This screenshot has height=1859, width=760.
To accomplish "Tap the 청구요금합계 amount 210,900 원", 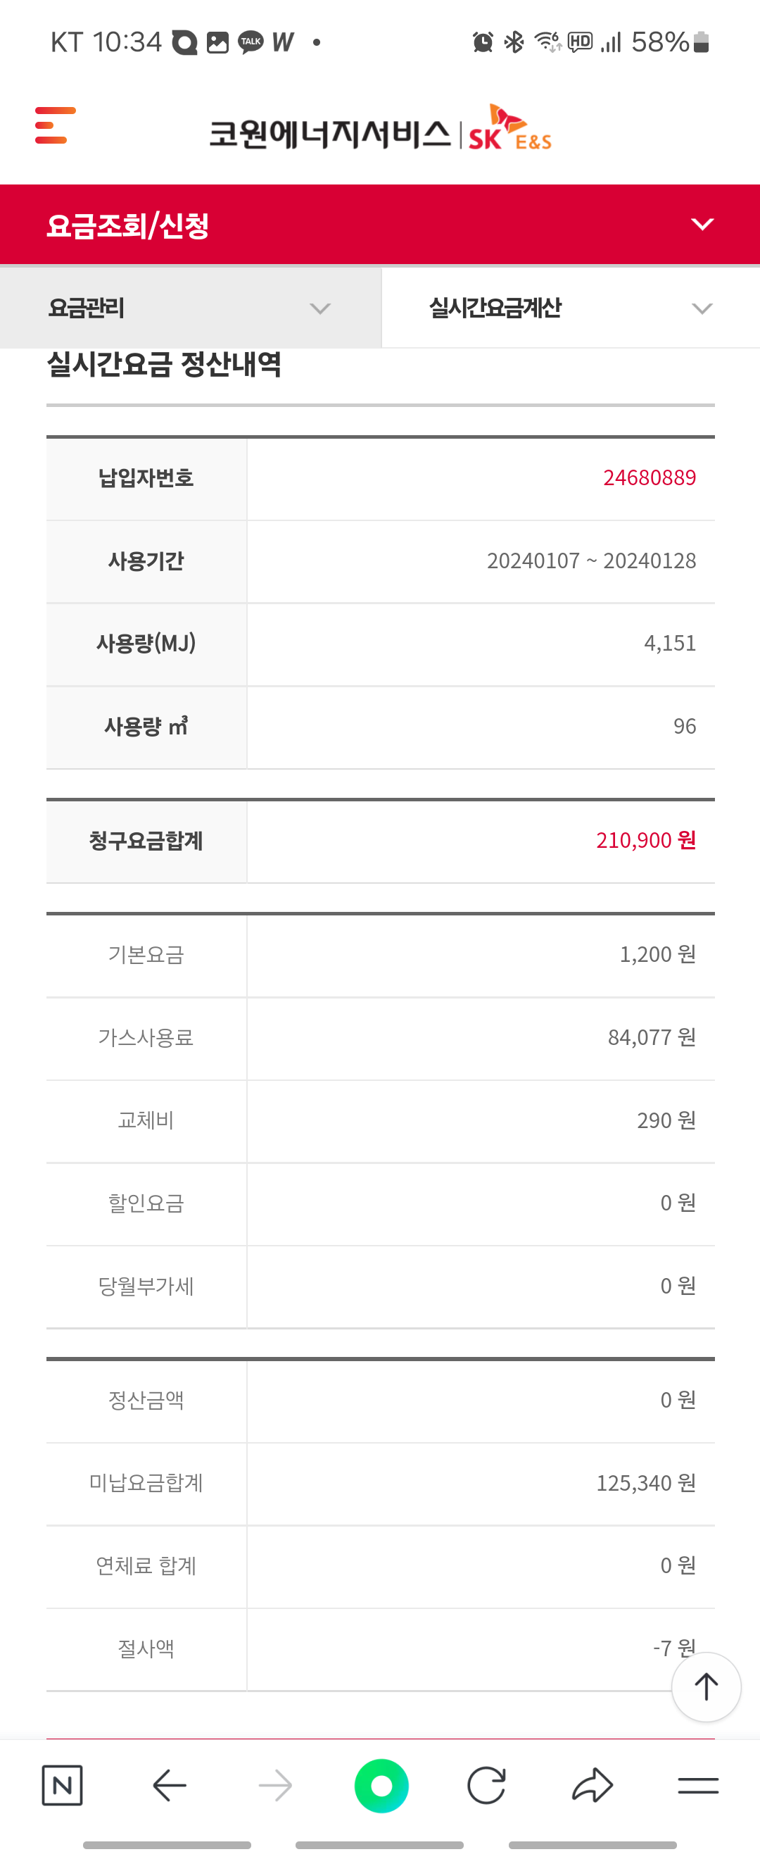I will (x=645, y=840).
